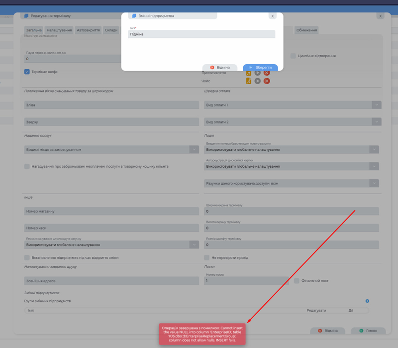This screenshot has width=398, height=348.
Task: Enable Циклічне відтворення checkbox
Action: pos(293,56)
